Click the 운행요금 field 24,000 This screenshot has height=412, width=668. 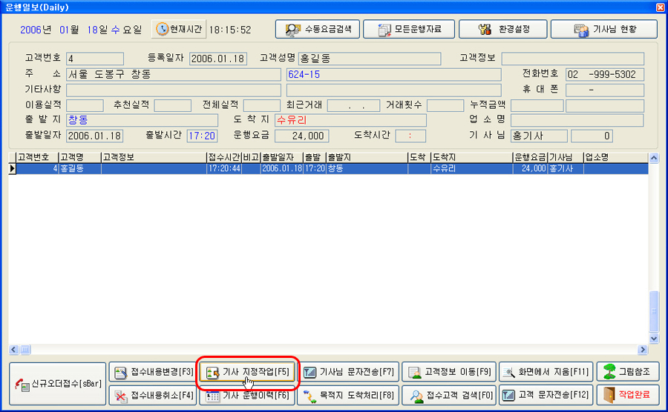point(301,136)
